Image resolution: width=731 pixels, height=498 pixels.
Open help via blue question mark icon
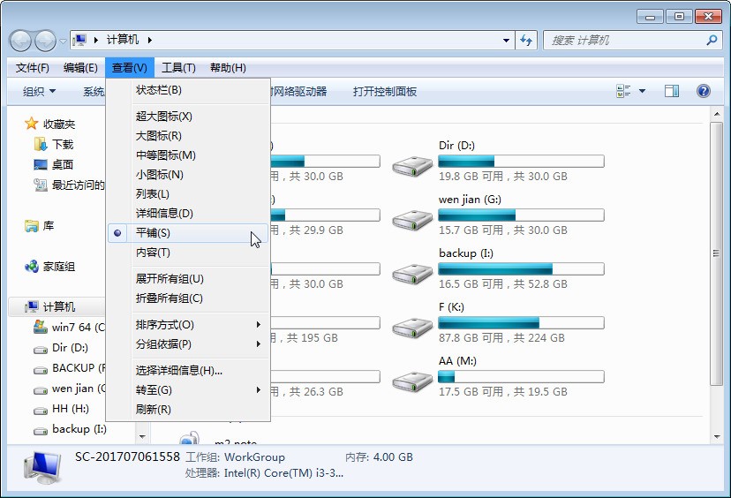pyautogui.click(x=704, y=91)
